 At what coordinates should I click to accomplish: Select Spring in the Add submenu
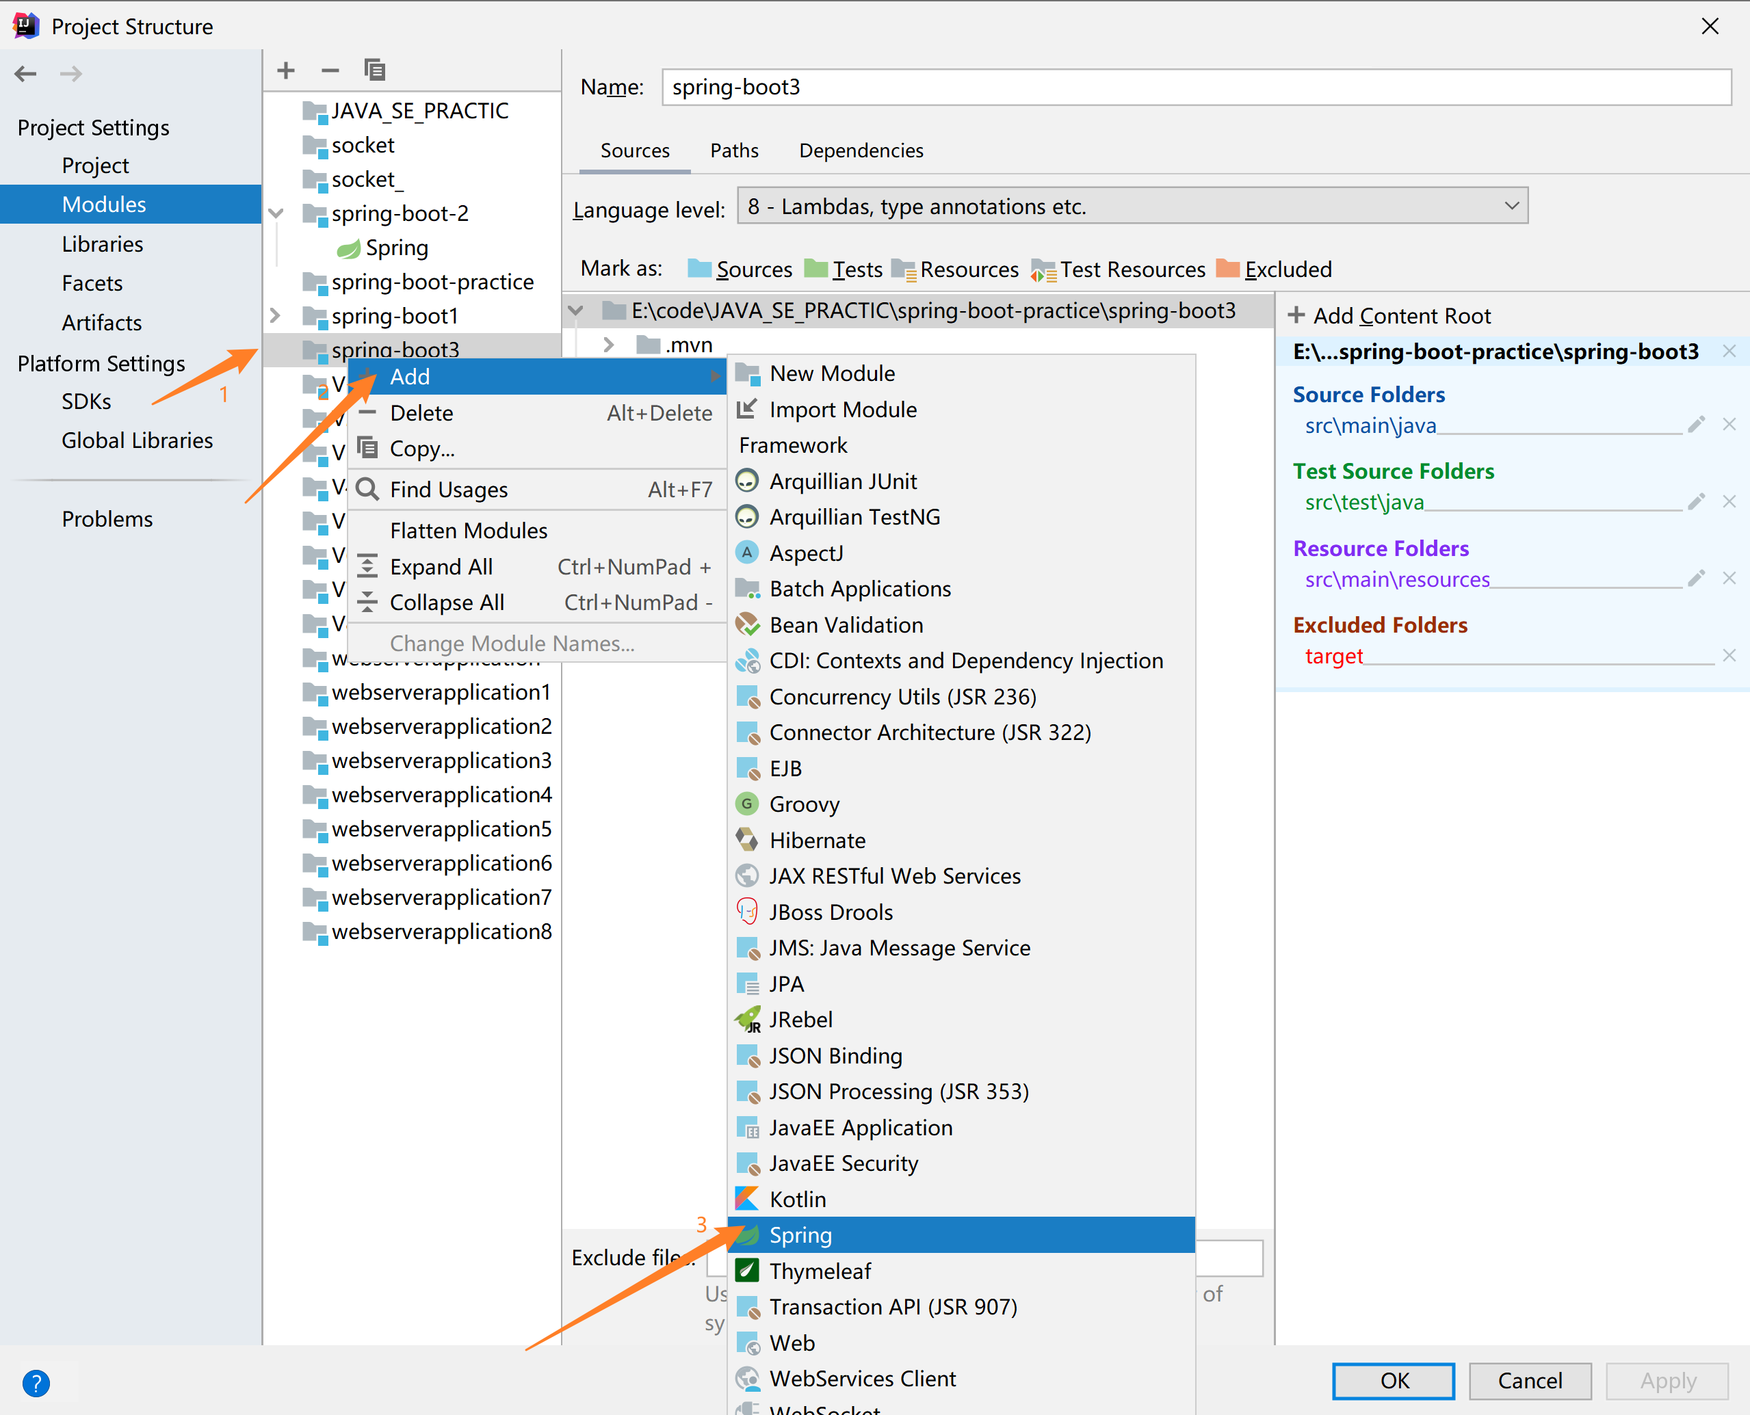pyautogui.click(x=800, y=1235)
